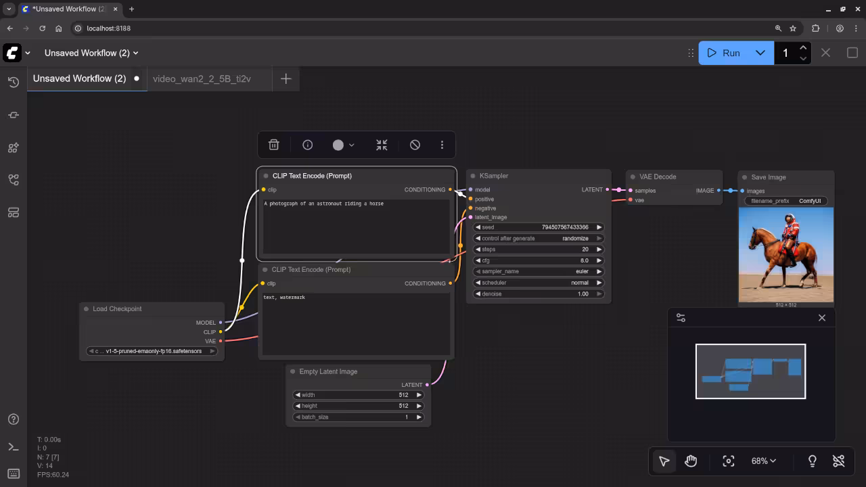Screen dimensions: 866x487
Task: Click fit-to-view icon in bottom toolbar
Action: [x=729, y=461]
